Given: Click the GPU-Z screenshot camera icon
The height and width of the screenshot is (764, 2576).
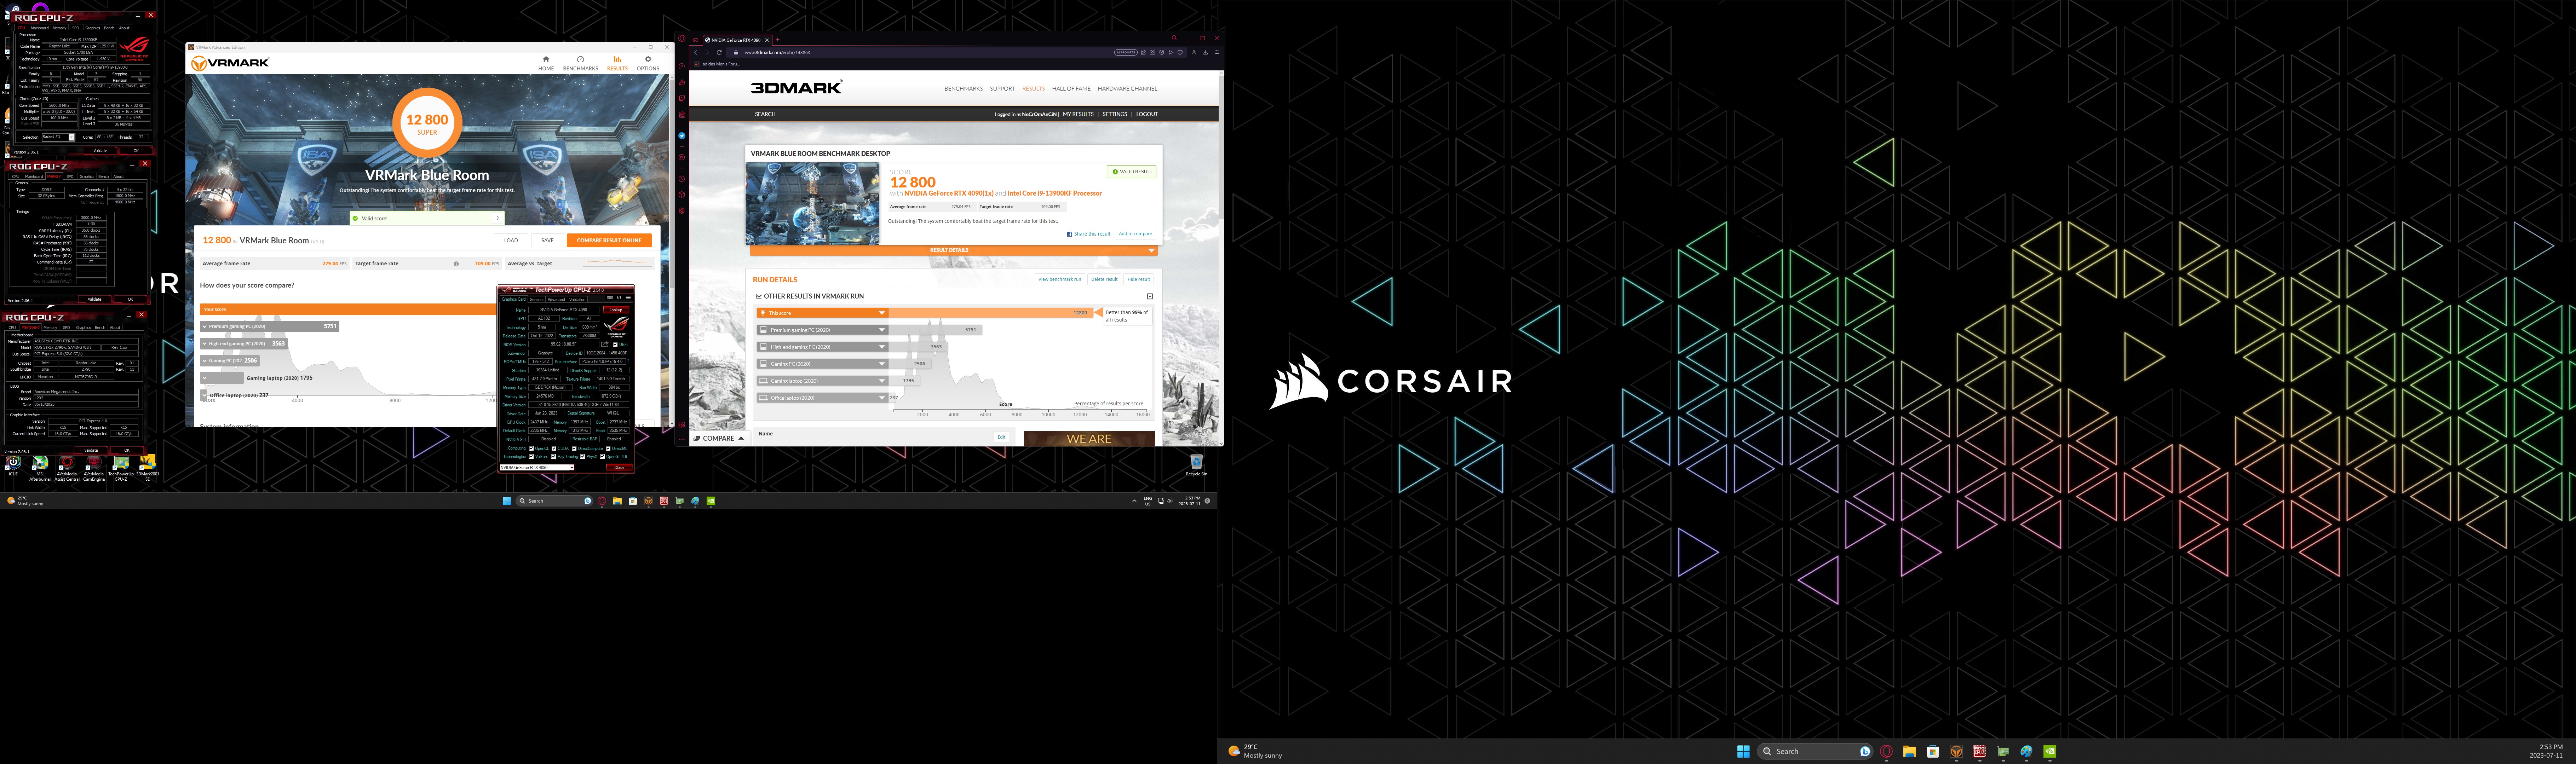Looking at the screenshot, I should coord(610,298).
